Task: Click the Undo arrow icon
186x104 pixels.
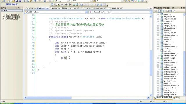Action: click(35, 1)
